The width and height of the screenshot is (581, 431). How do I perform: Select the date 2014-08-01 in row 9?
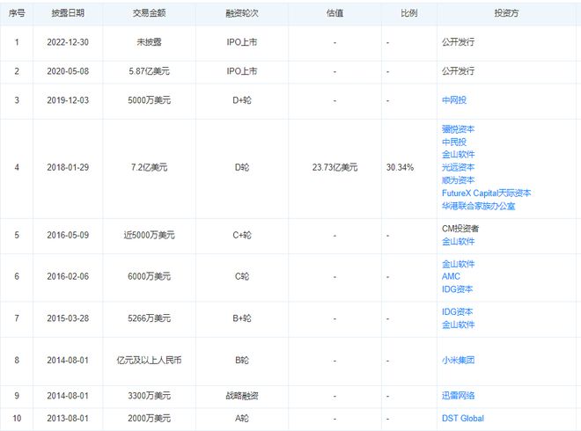(68, 396)
